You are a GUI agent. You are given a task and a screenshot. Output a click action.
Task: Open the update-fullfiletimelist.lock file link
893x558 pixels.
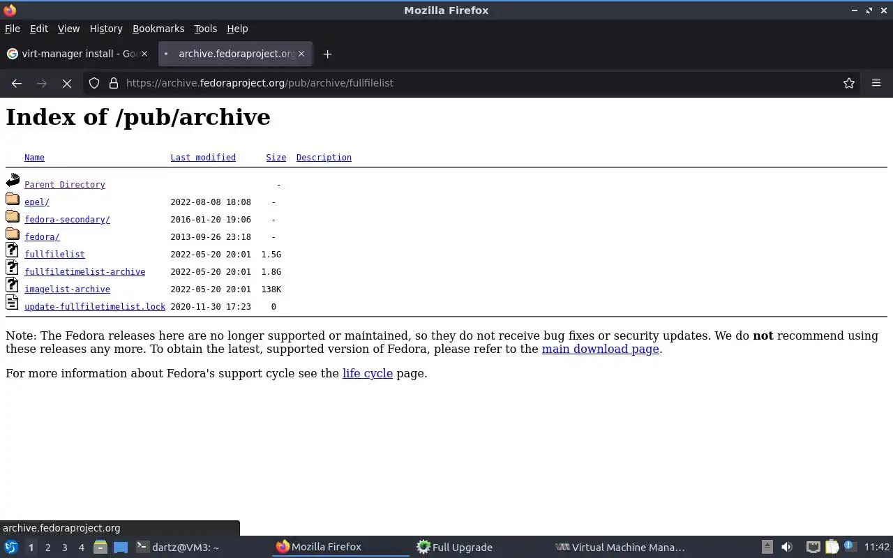click(95, 307)
